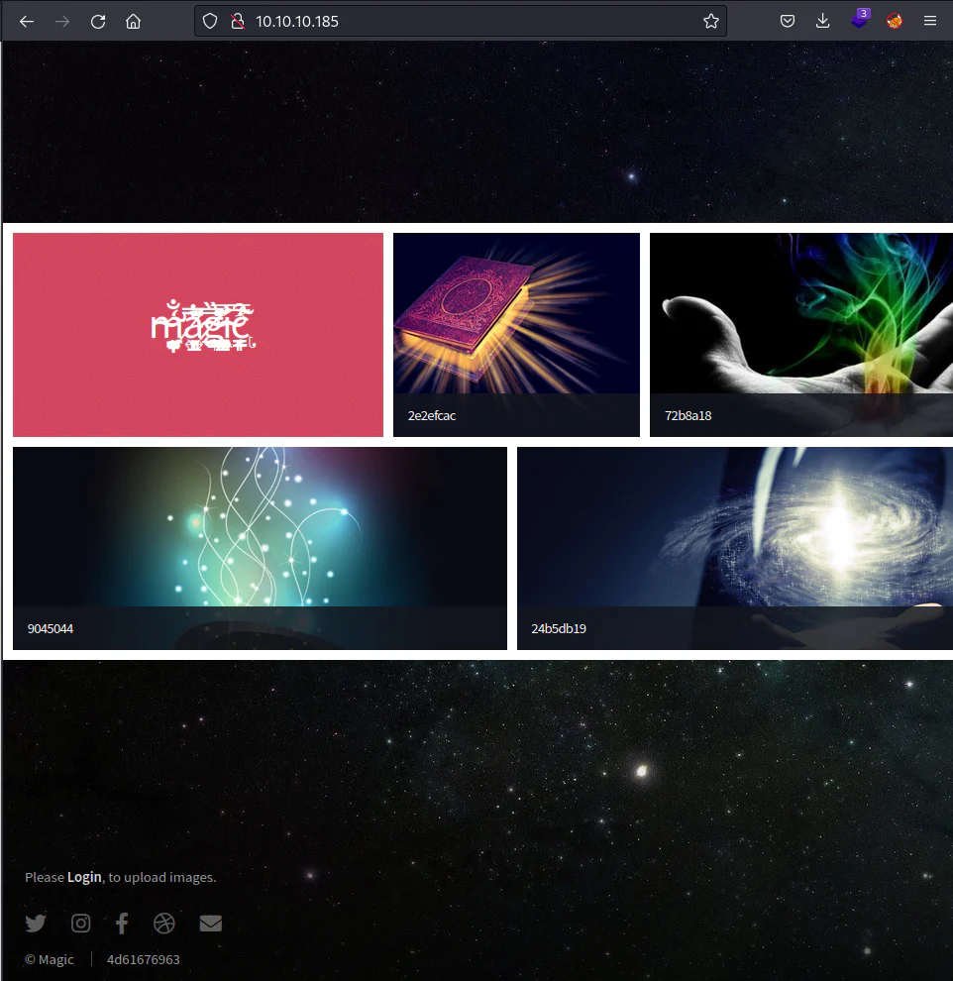
Task: Reload the current page
Action: click(x=97, y=21)
